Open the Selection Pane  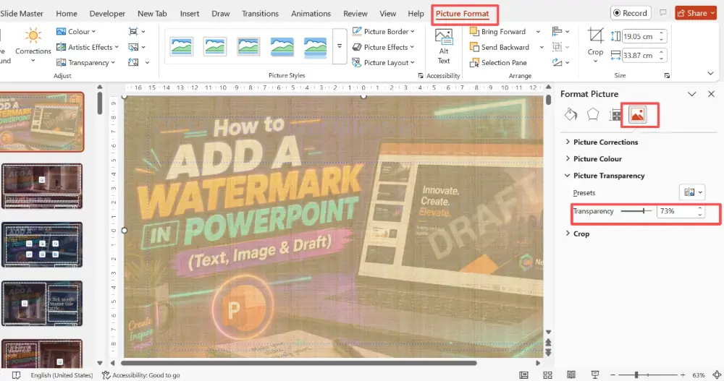click(498, 62)
